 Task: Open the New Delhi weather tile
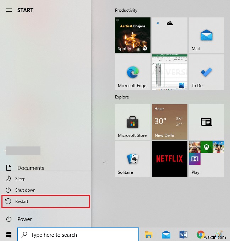click(x=170, y=122)
